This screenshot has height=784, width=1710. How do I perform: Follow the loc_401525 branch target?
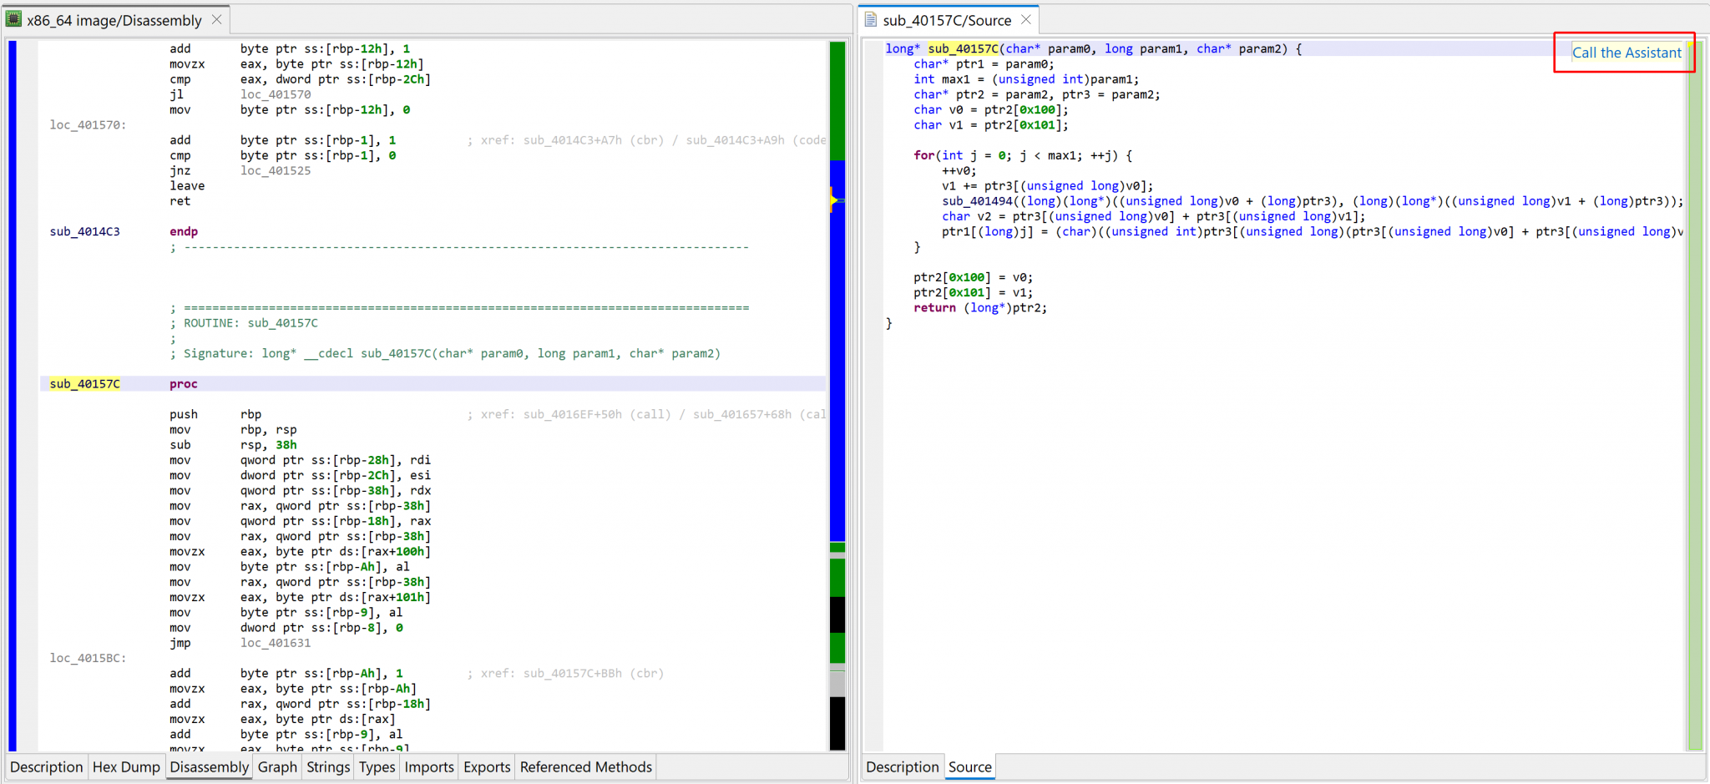coord(276,170)
